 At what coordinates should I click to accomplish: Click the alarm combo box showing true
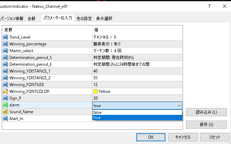tap(137, 106)
